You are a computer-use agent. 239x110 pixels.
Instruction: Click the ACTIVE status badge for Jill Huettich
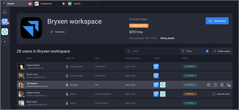tap(190, 85)
